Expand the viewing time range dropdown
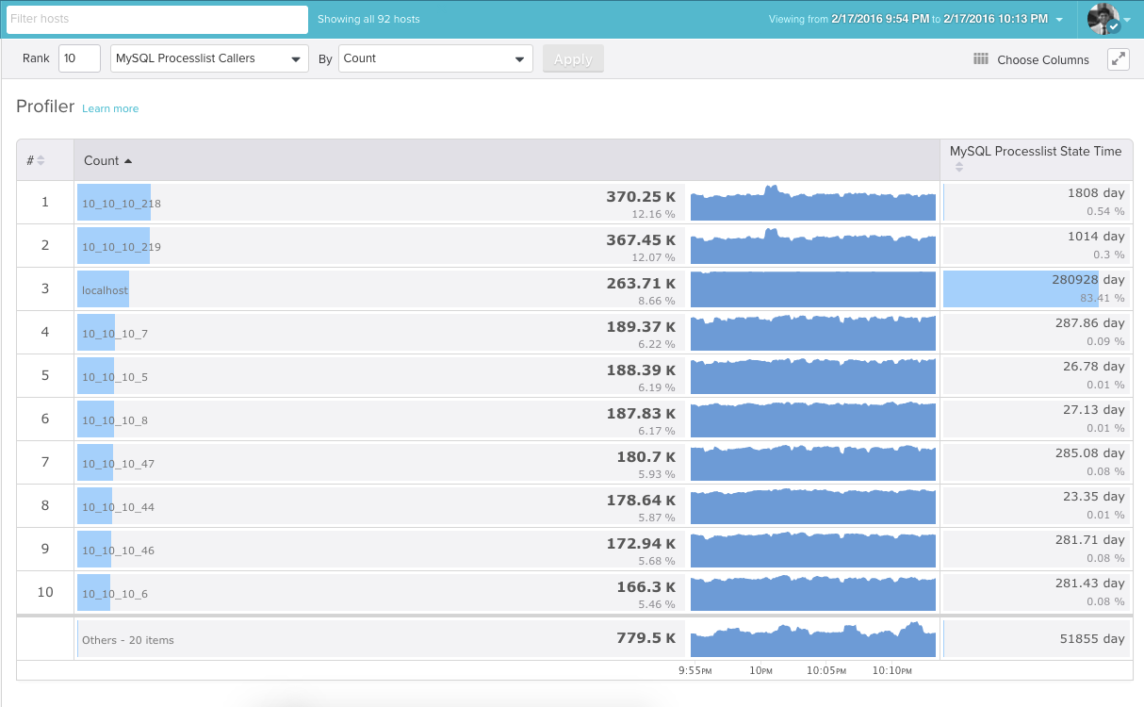 pyautogui.click(x=1060, y=19)
